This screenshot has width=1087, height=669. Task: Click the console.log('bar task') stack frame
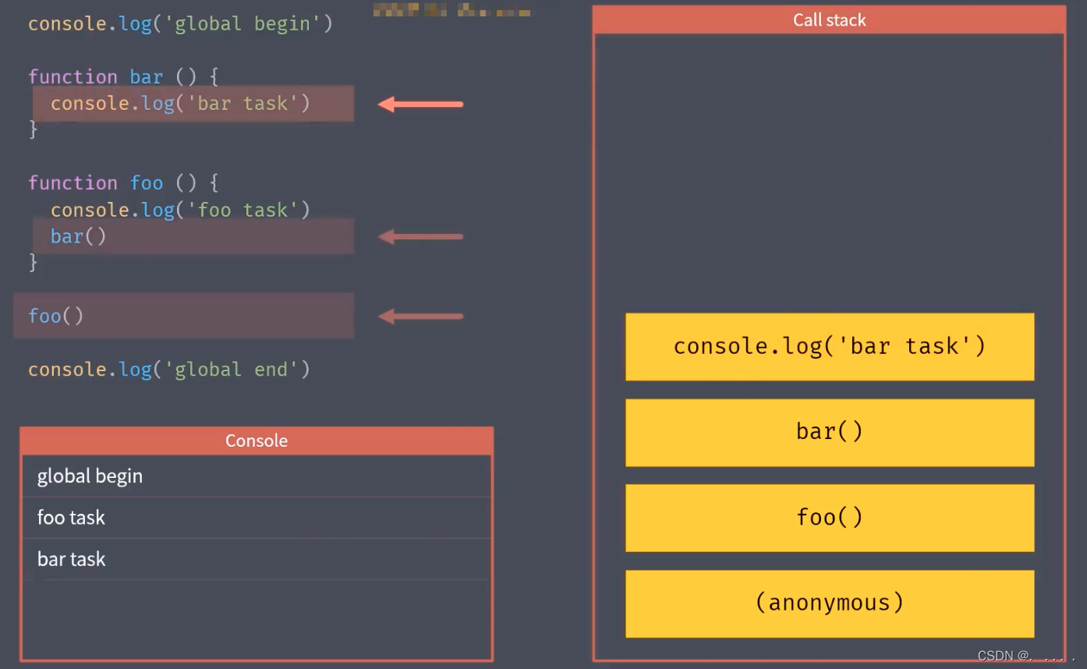(830, 346)
